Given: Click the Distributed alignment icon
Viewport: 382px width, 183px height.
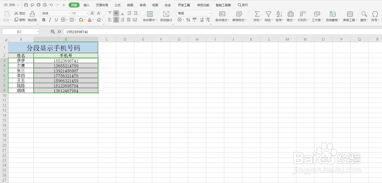Looking at the screenshot, I should click(x=135, y=20).
